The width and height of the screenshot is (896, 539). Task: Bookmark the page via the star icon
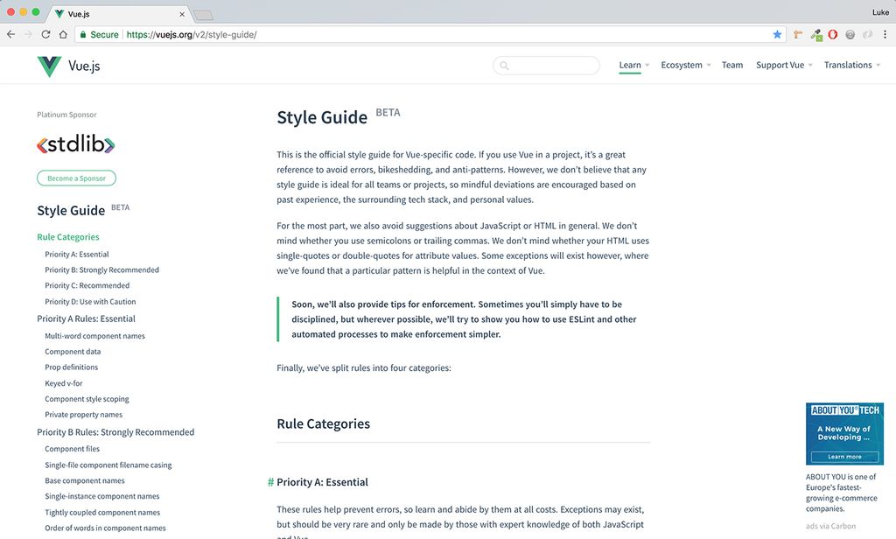[x=777, y=34]
